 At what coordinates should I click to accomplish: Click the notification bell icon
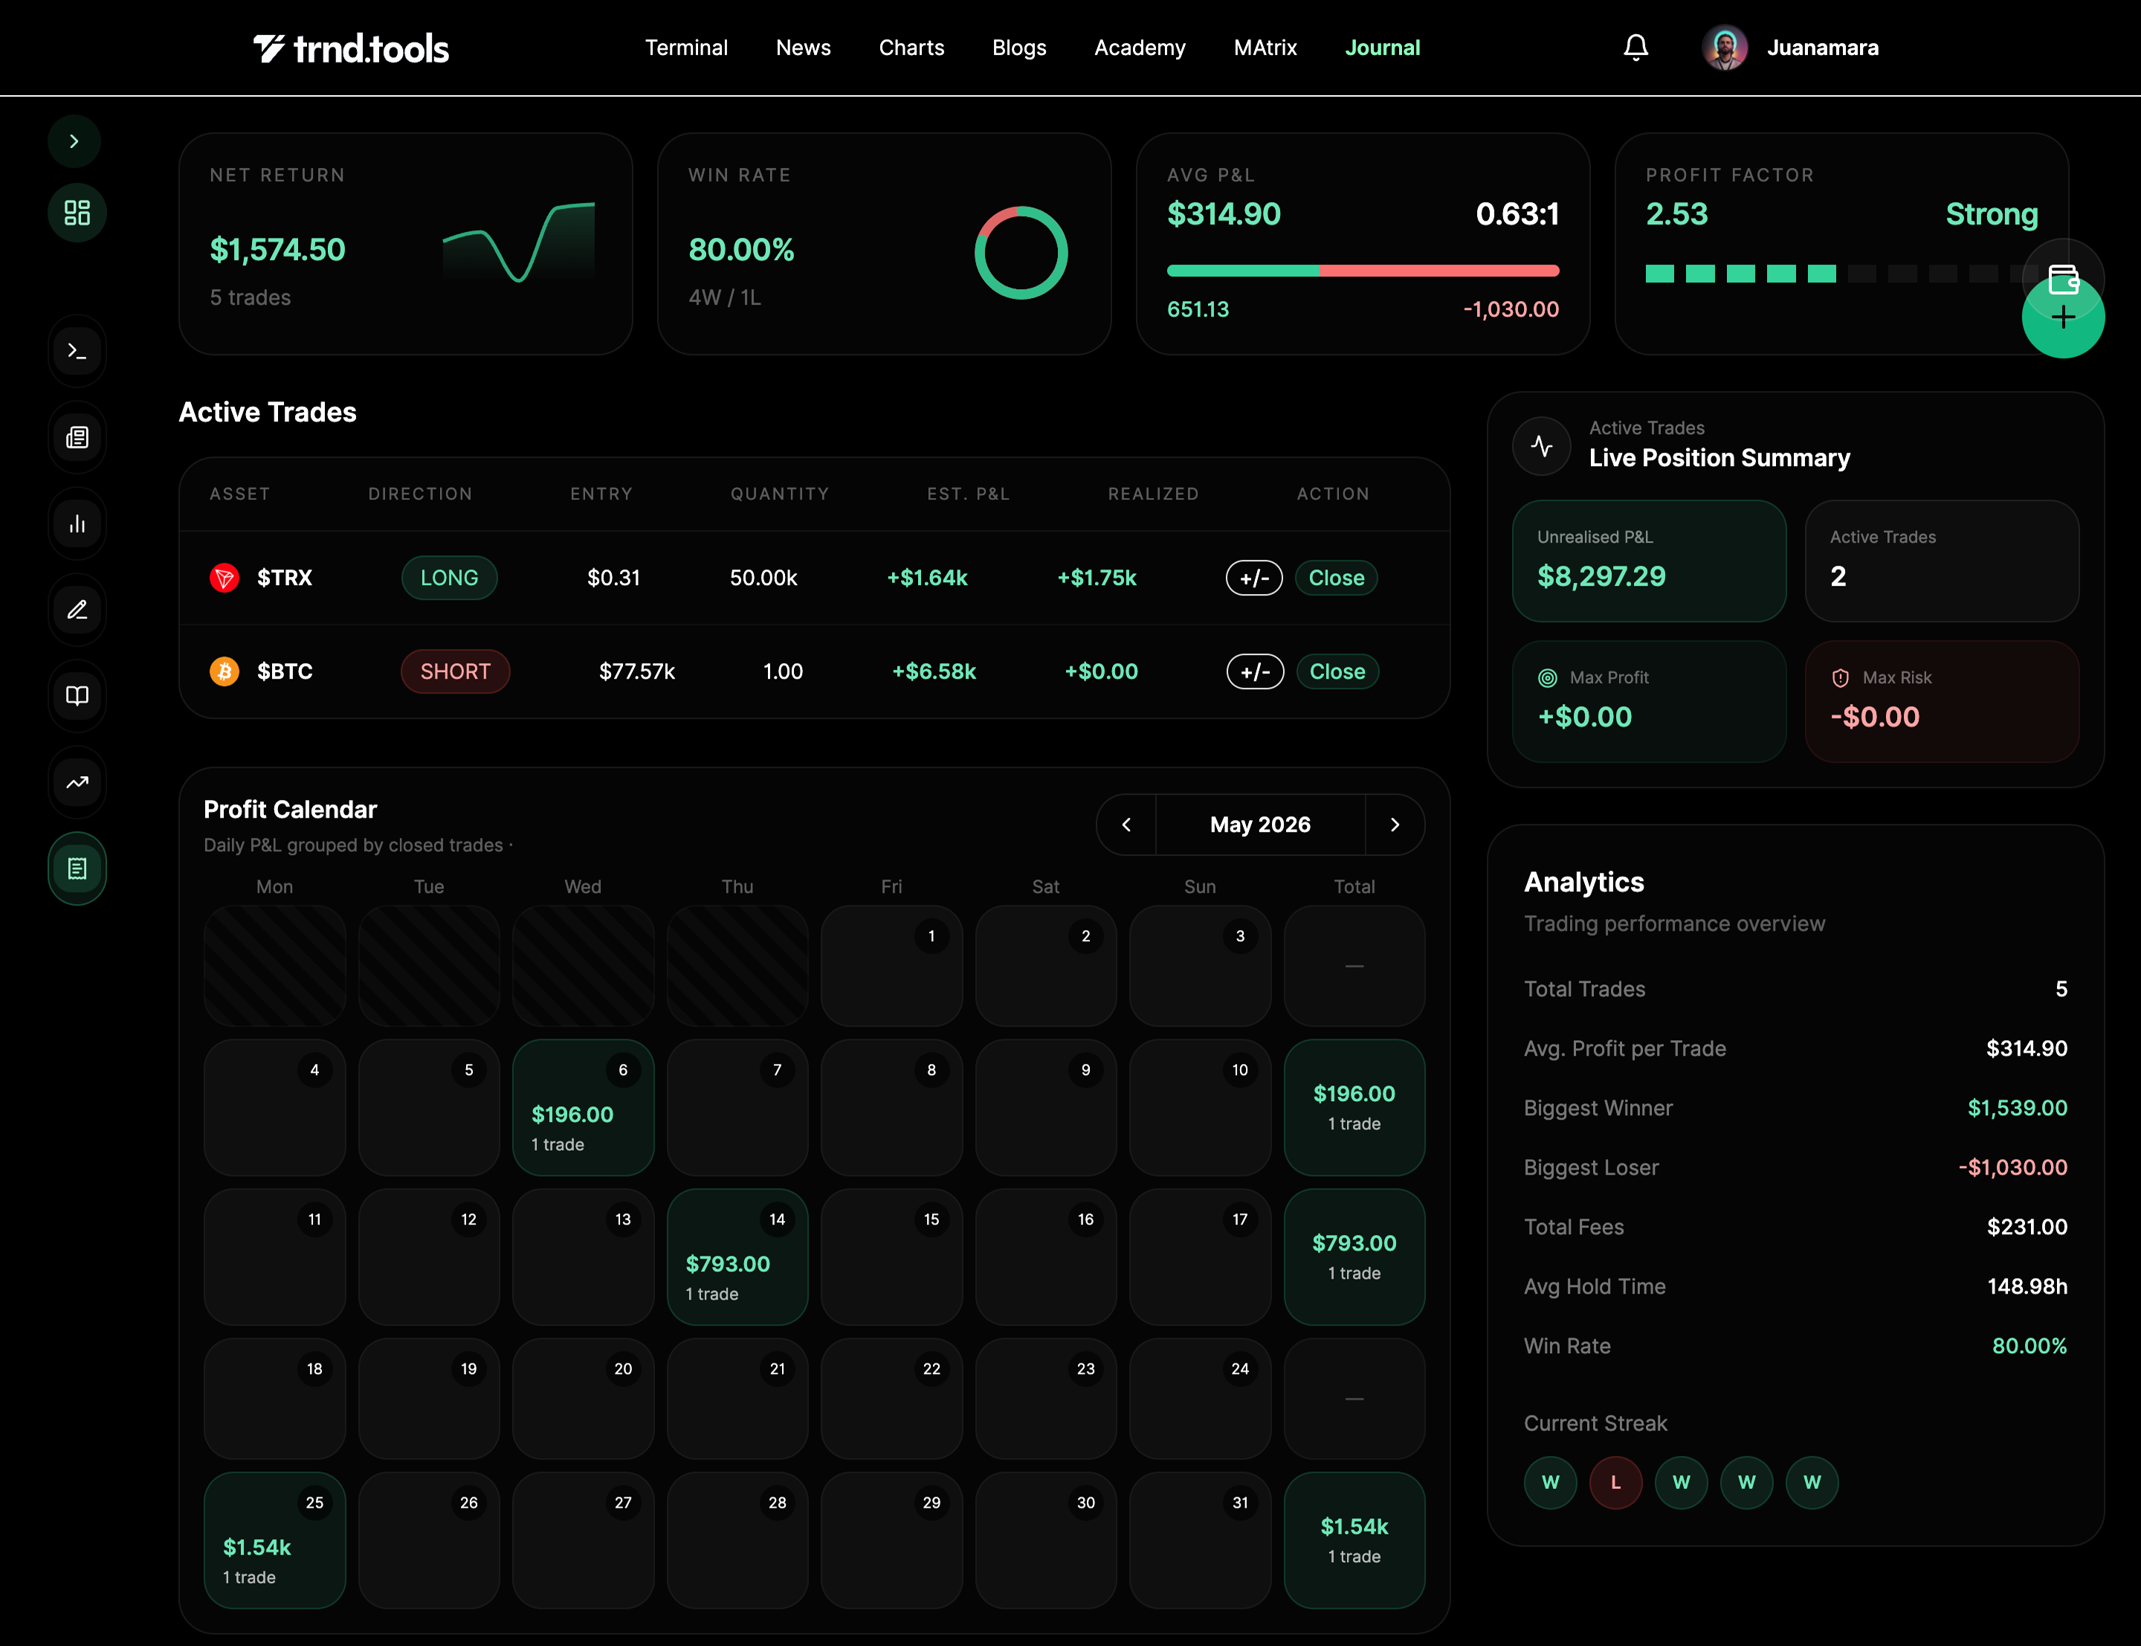pyautogui.click(x=1635, y=47)
